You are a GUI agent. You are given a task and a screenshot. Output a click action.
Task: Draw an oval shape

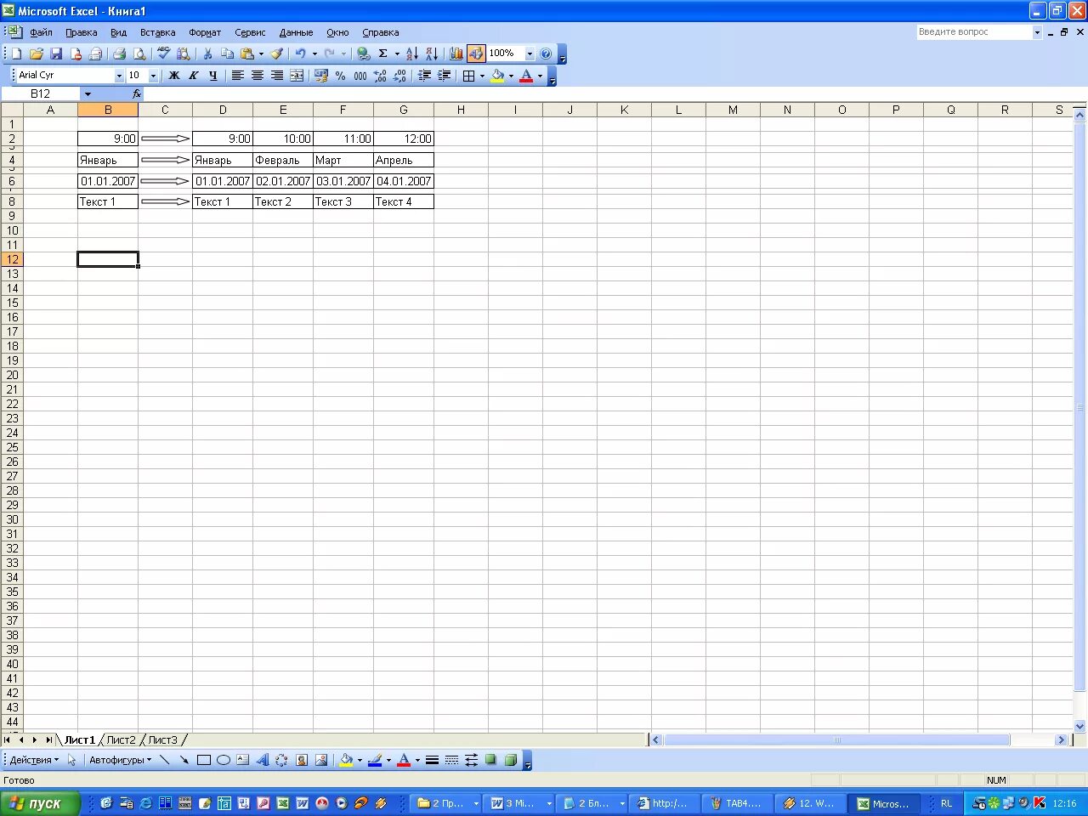pyautogui.click(x=224, y=760)
